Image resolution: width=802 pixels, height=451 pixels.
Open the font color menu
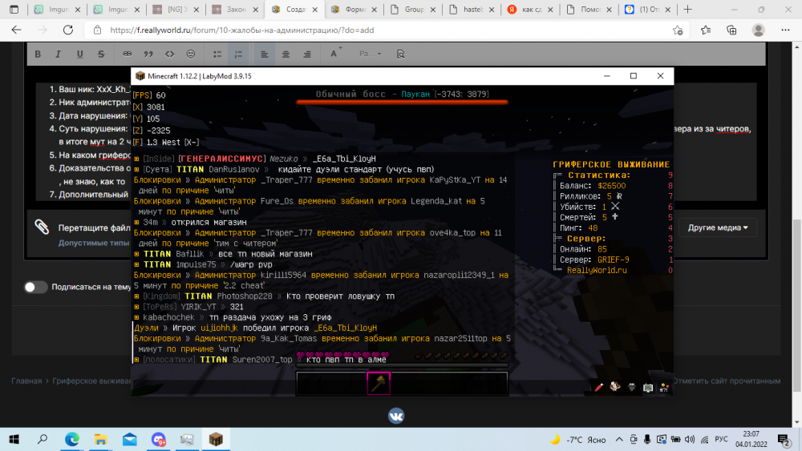334,53
